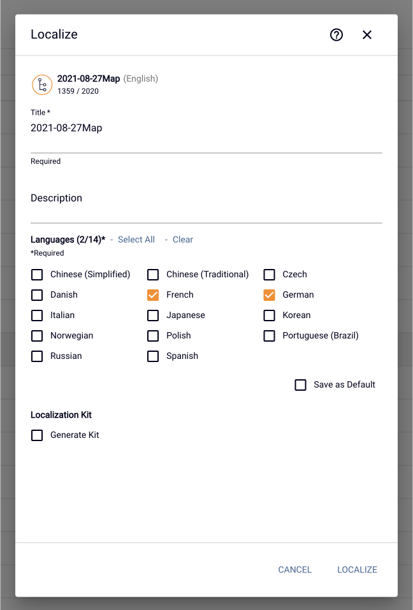Image resolution: width=413 pixels, height=610 pixels.
Task: Click the orange map structure icon
Action: coord(42,84)
